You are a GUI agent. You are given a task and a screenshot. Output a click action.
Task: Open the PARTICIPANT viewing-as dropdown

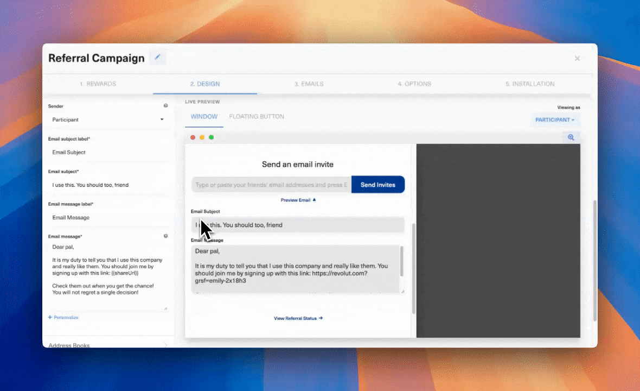click(x=555, y=119)
